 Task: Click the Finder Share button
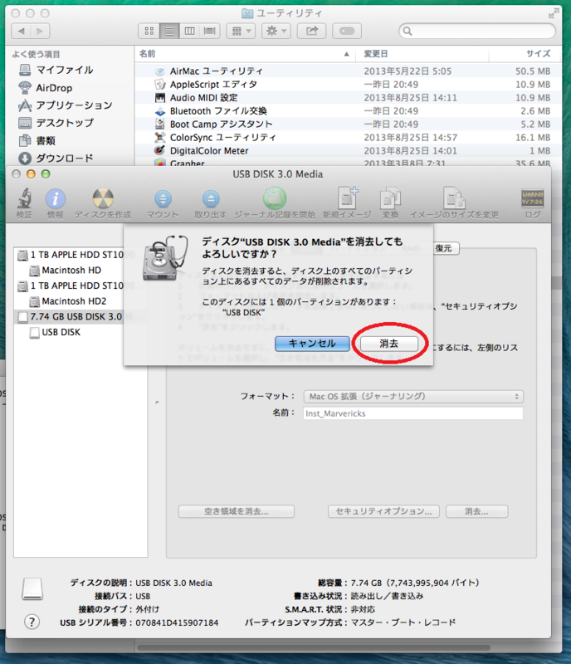(312, 31)
